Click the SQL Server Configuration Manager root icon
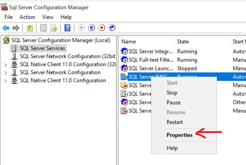The width and height of the screenshot is (246, 165). click(6, 40)
